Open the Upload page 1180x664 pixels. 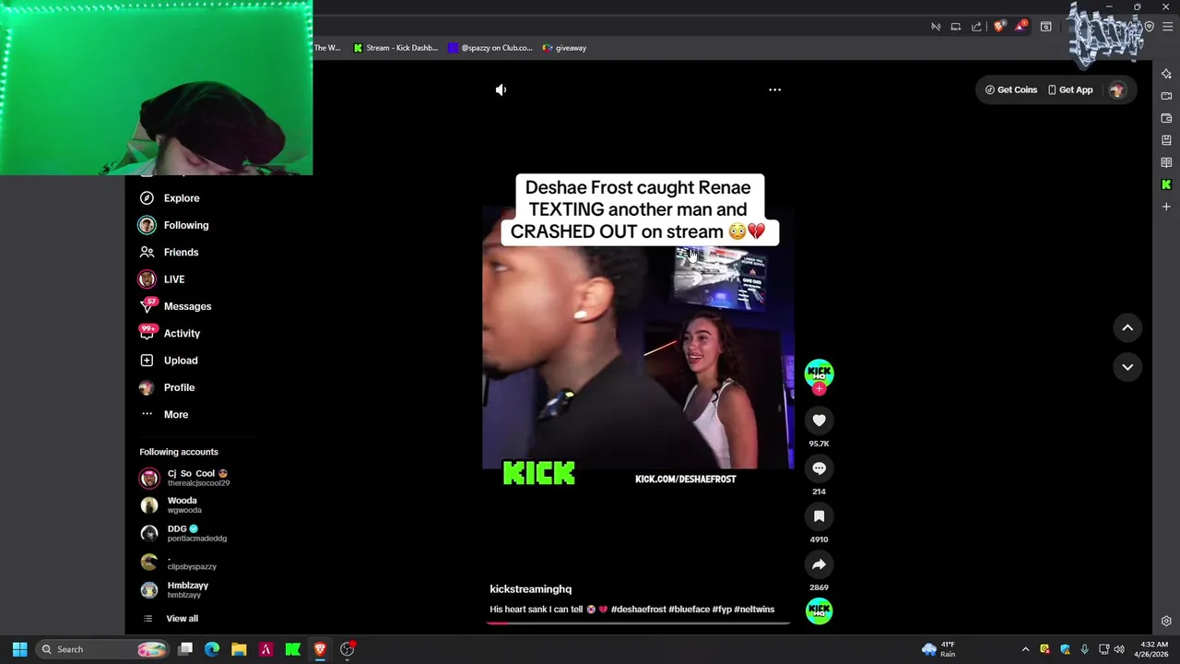tap(169, 361)
